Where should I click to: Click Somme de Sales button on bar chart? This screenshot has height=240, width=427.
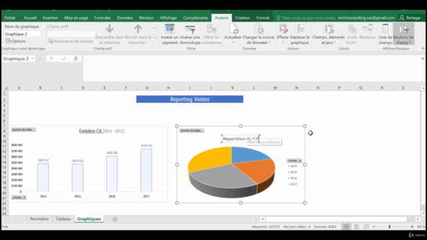pos(23,129)
